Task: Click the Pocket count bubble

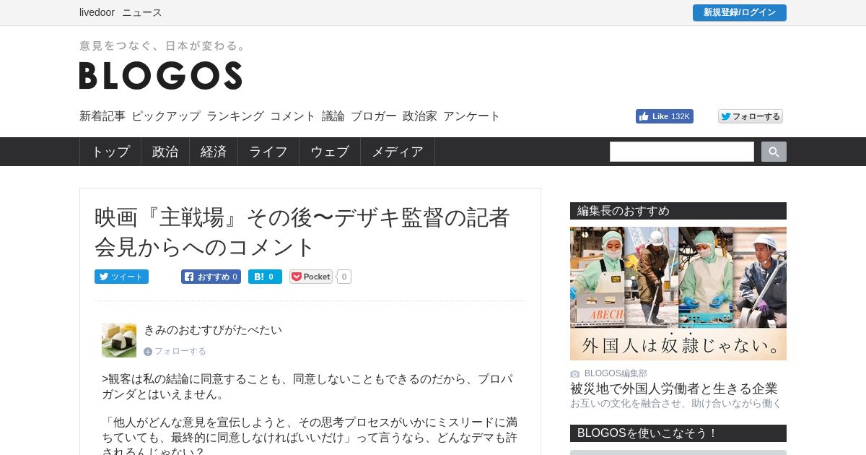Action: point(344,277)
